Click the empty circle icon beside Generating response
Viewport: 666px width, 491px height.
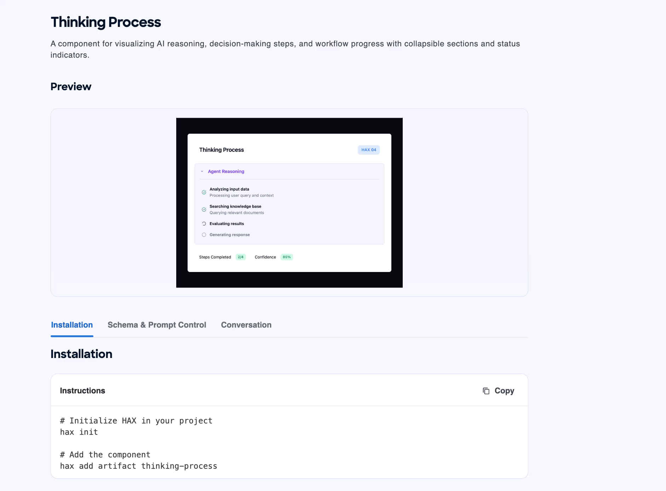pos(204,235)
